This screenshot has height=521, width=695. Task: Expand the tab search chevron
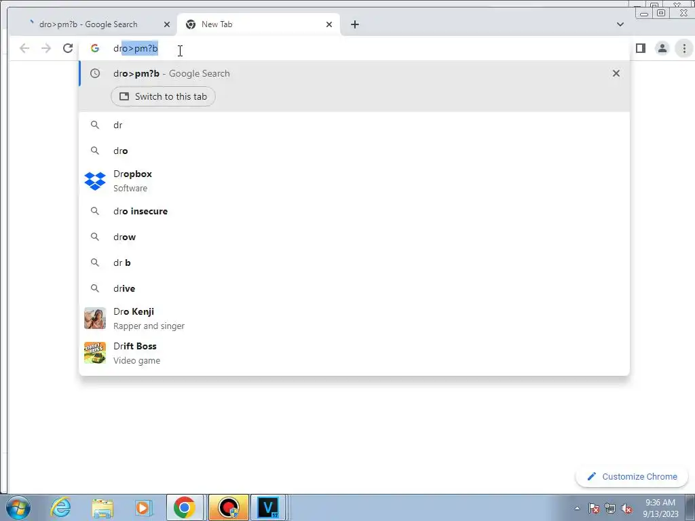point(620,24)
